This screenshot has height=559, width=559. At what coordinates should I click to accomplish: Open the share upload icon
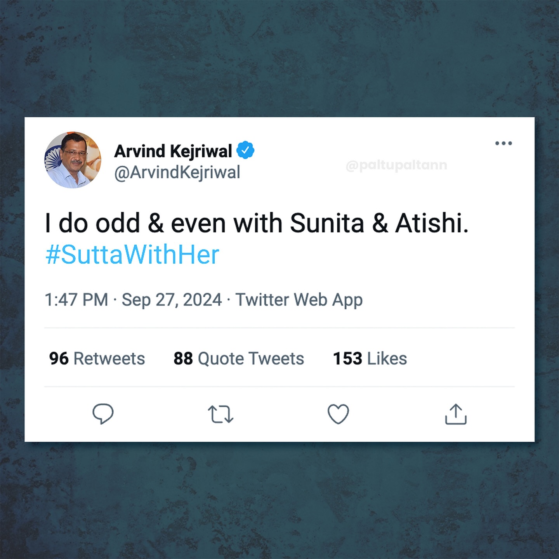pos(455,414)
